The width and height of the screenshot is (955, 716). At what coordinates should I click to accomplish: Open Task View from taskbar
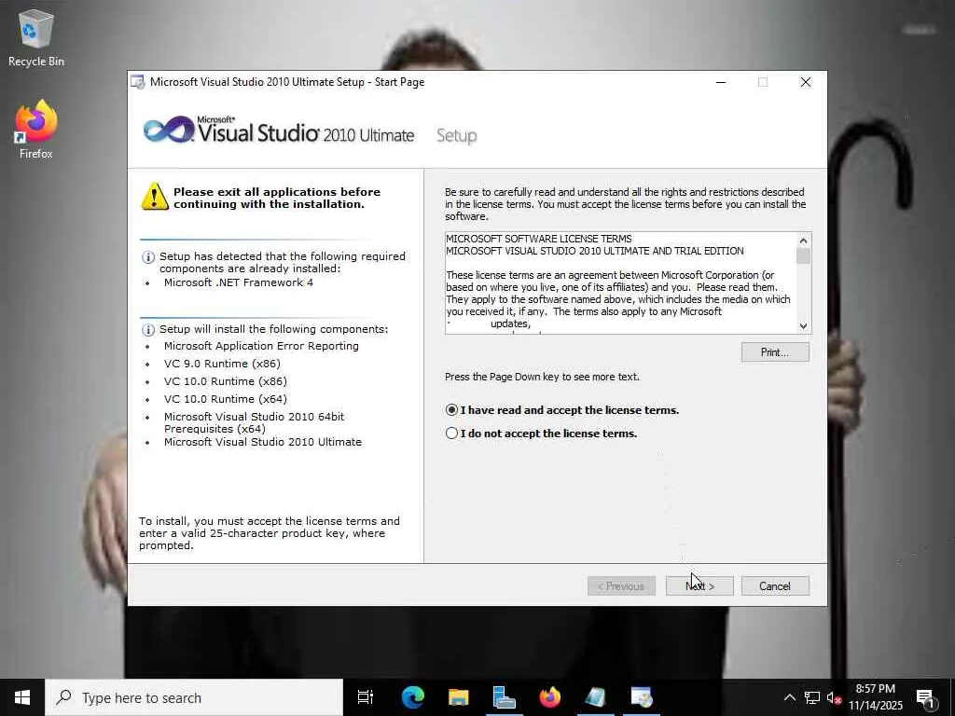(366, 697)
